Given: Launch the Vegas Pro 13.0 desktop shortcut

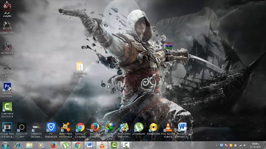Looking at the screenshot, I should click(x=7, y=130).
